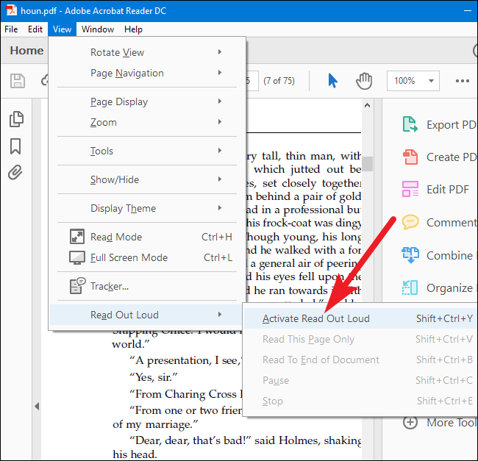
Task: Activate the Hand pan tool
Action: pos(363,81)
